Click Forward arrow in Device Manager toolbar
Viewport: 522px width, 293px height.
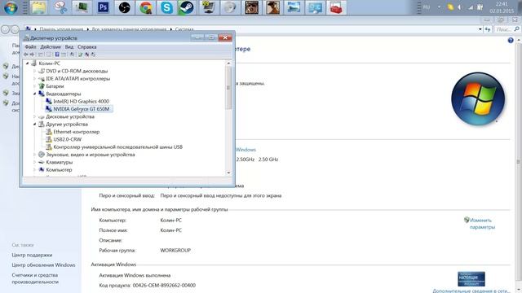(x=32, y=55)
